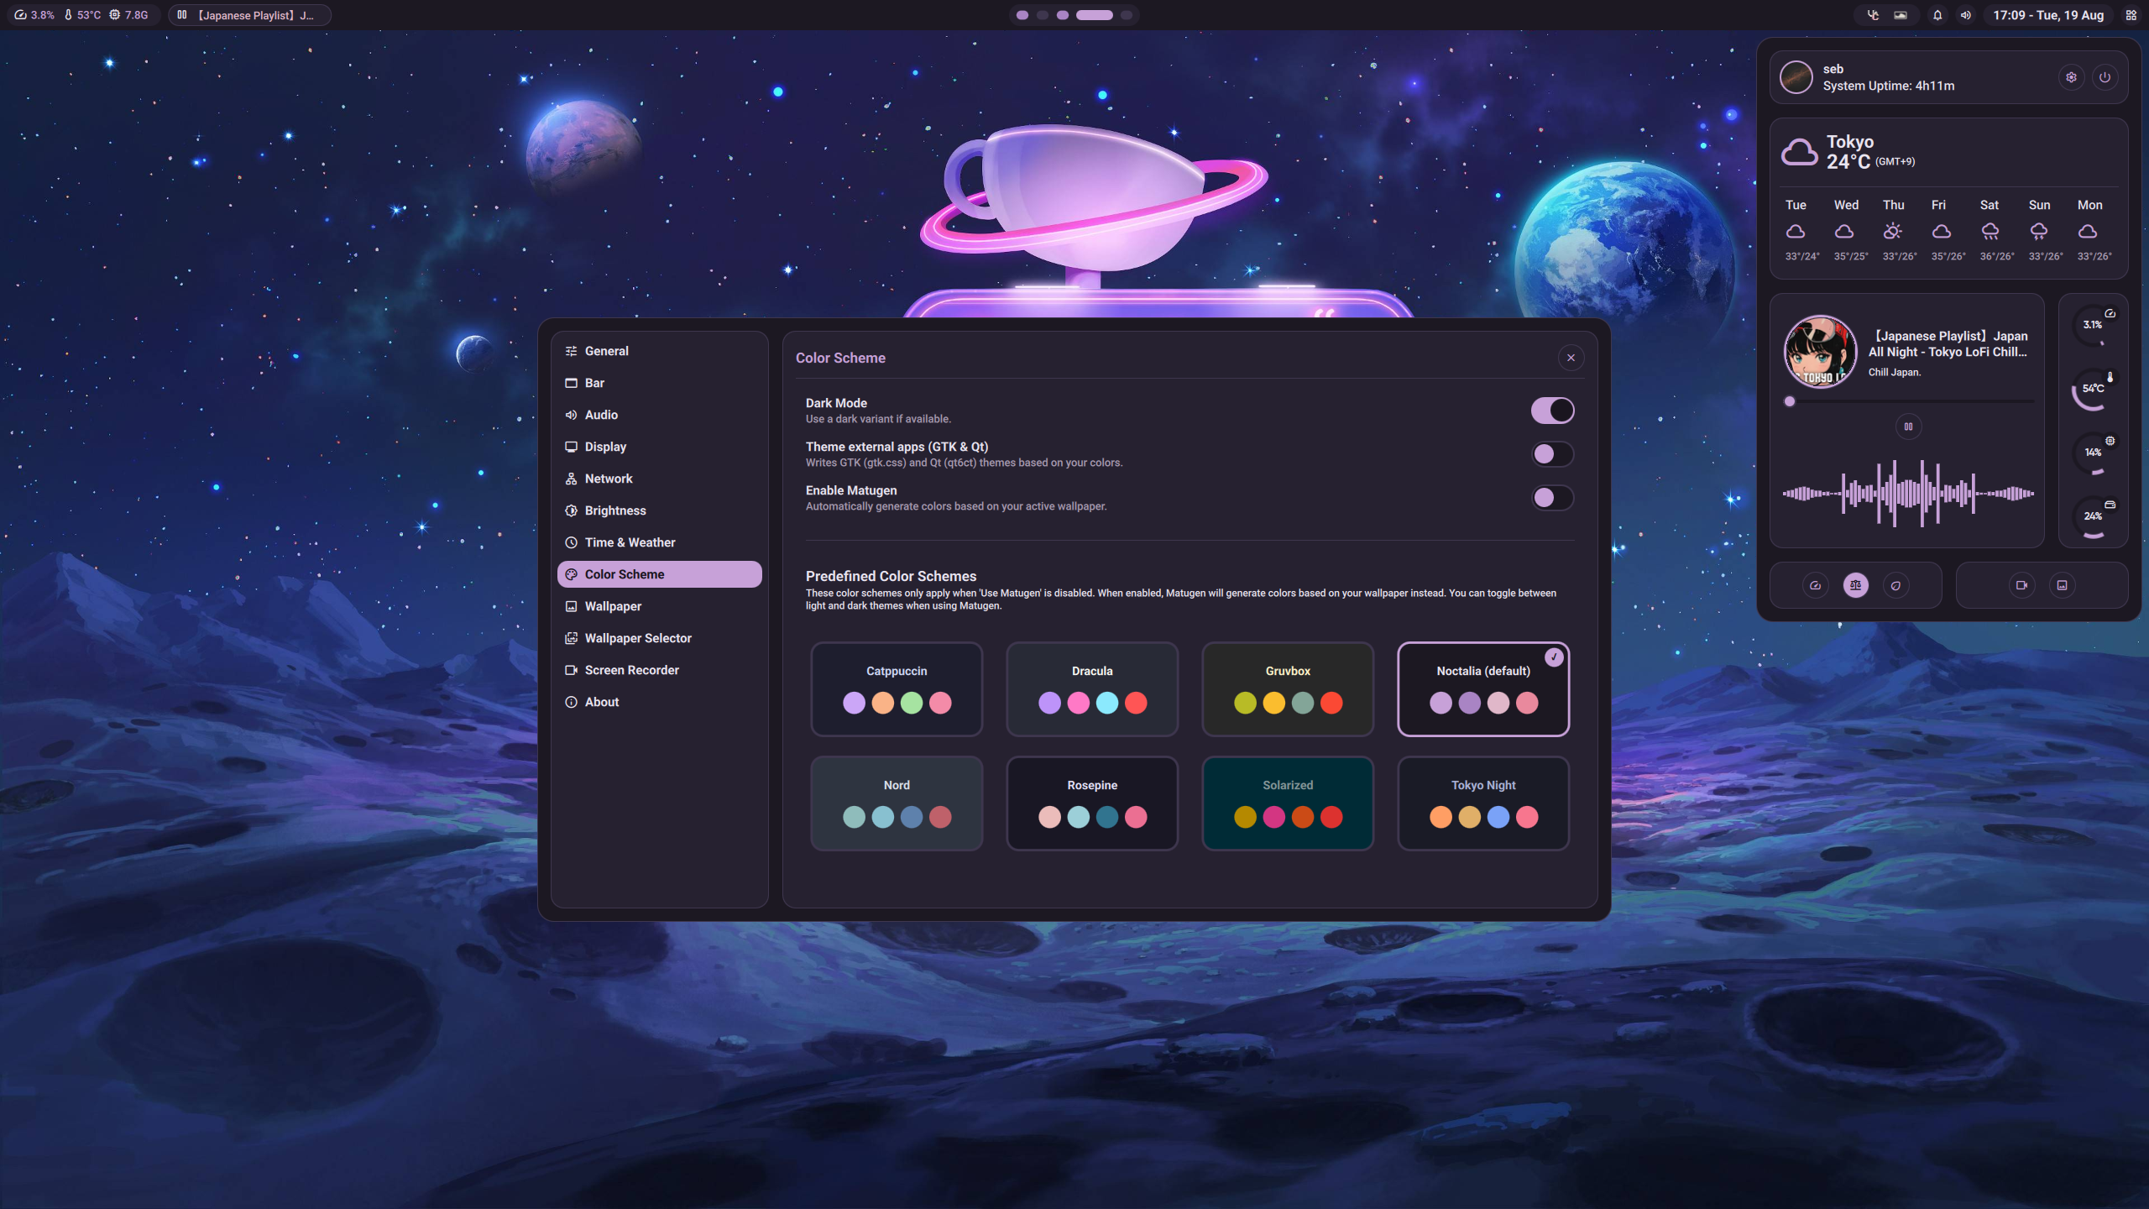Open the Wallpaper Selector settings tab
Viewport: 2149px width, 1209px height.
click(x=638, y=638)
